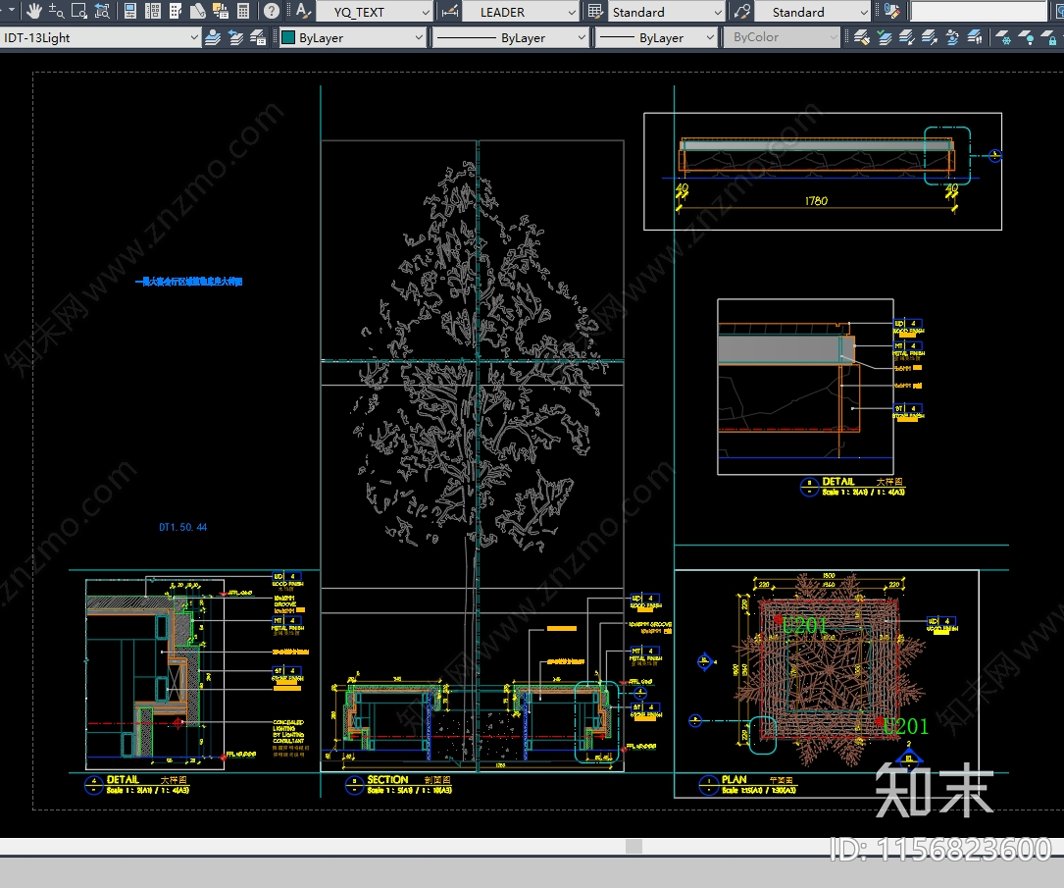Click the blank text input field on the toolbar
This screenshot has width=1064, height=888.
point(981,12)
